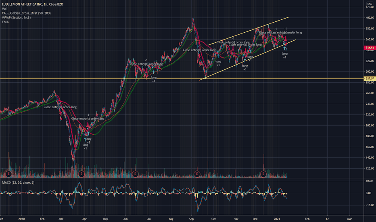The width and height of the screenshot is (376, 222).
Task: Select the earnings E marker in June 2020
Action: [135, 174]
